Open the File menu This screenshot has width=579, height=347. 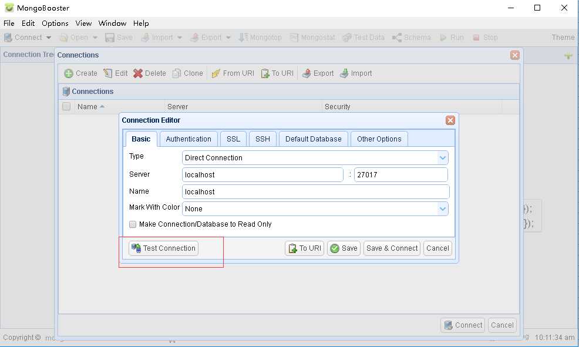[x=9, y=23]
